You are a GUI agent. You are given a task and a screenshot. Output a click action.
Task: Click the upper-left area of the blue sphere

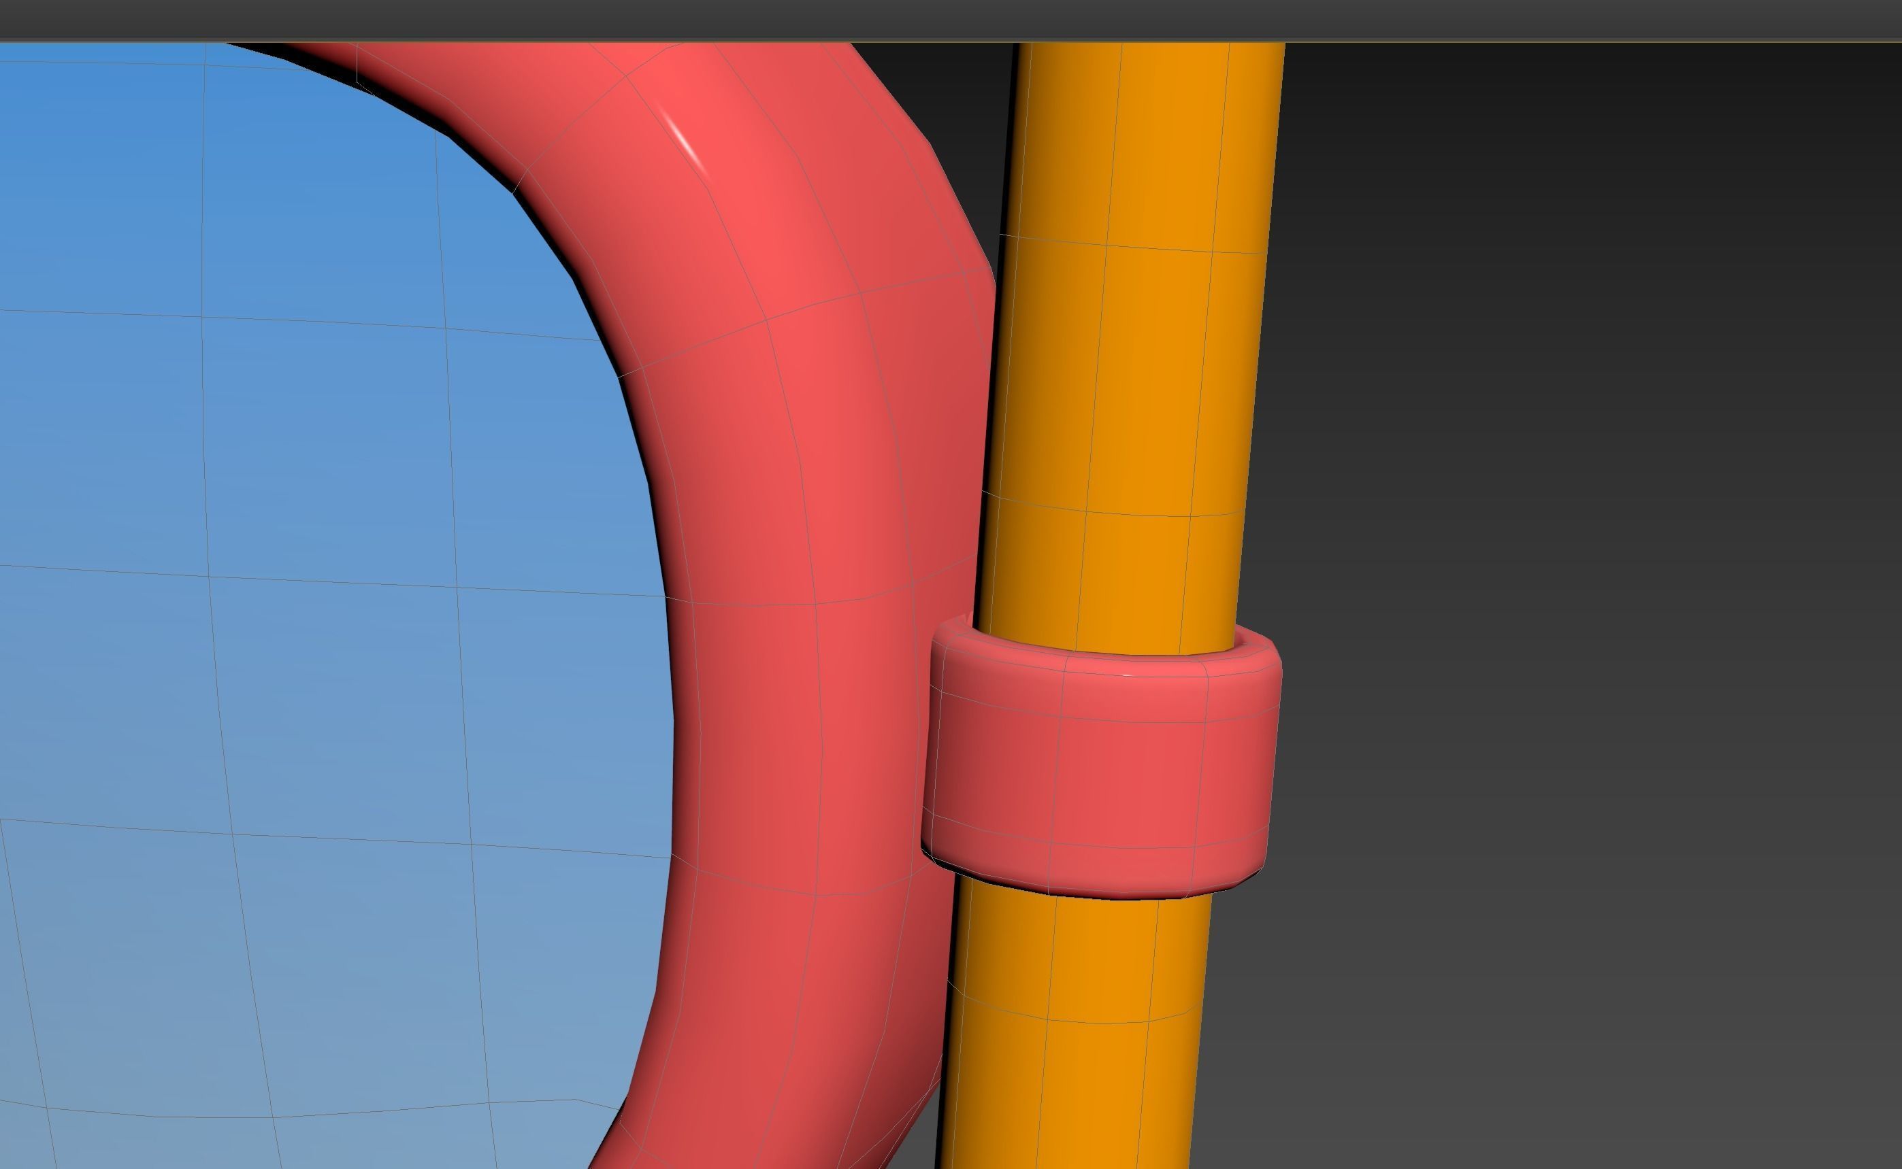(x=116, y=154)
